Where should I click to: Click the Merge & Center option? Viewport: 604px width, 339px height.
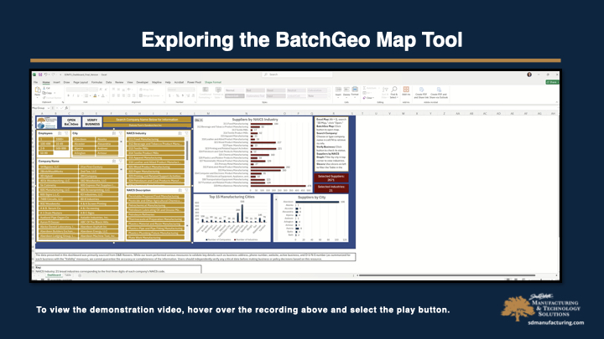click(x=150, y=95)
